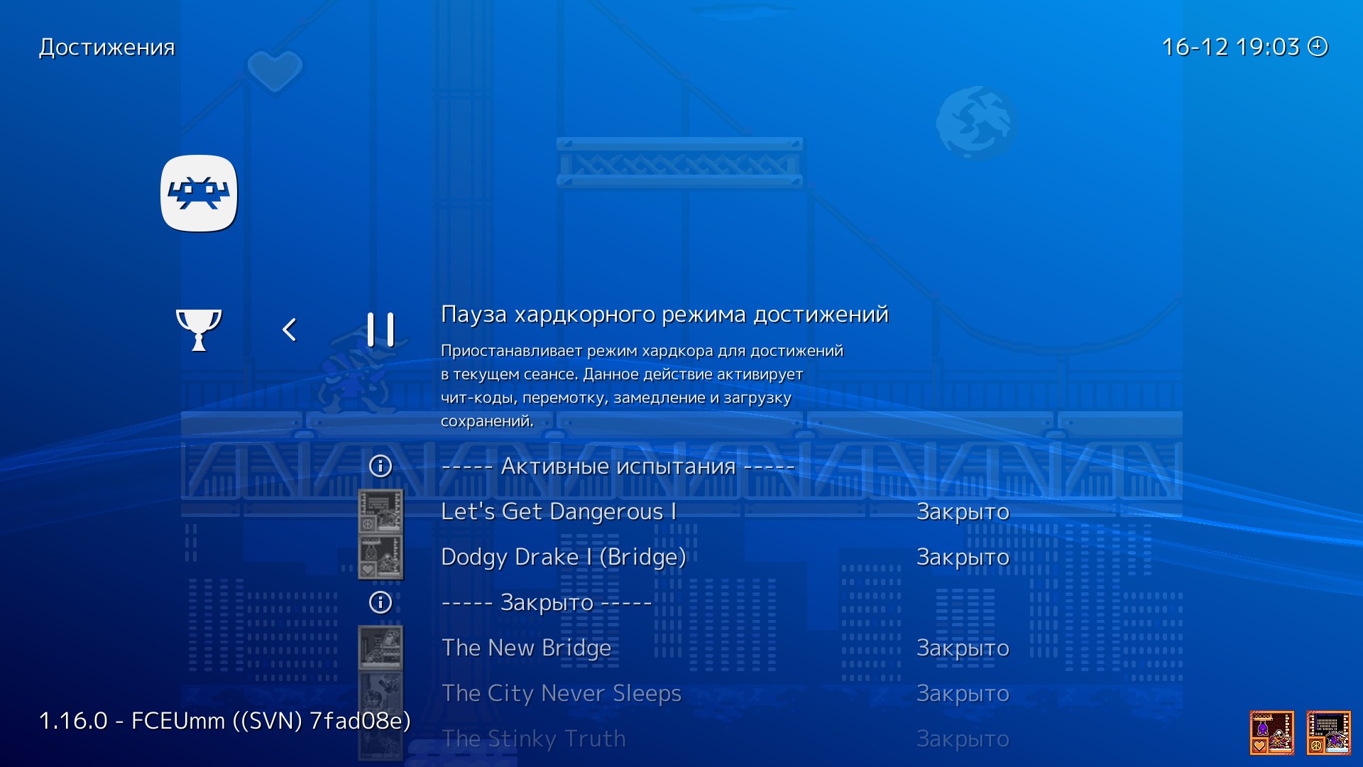Select the trophy achievements icon
The height and width of the screenshot is (767, 1363).
pyautogui.click(x=199, y=330)
